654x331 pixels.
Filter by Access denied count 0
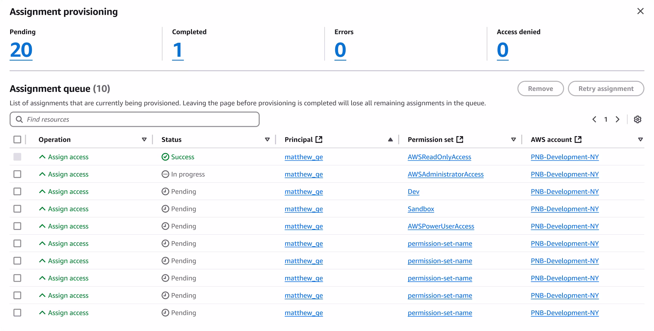coord(503,50)
